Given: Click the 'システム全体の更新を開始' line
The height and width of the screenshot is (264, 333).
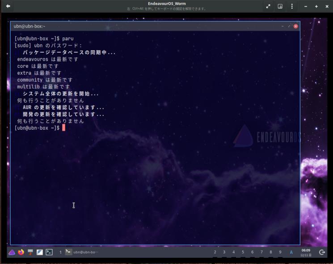Looking at the screenshot, I should pyautogui.click(x=60, y=94).
